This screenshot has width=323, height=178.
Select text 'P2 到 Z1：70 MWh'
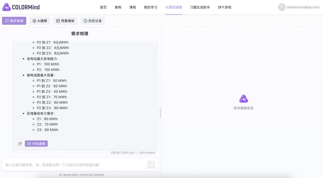pos(52,97)
